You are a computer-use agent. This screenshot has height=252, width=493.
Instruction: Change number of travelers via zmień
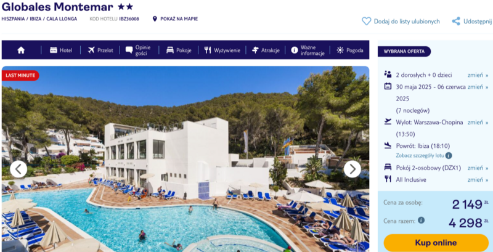tap(478, 75)
